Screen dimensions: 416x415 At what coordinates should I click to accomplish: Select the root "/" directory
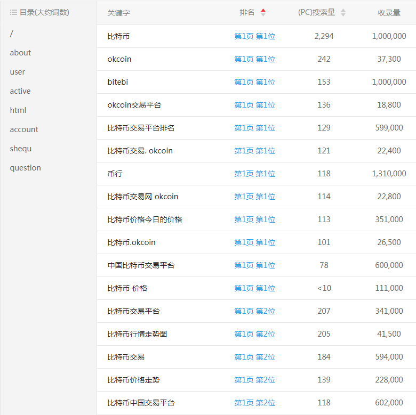pyautogui.click(x=12, y=34)
